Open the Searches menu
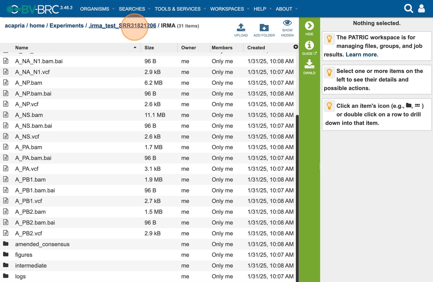This screenshot has height=282, width=433. pyautogui.click(x=132, y=9)
